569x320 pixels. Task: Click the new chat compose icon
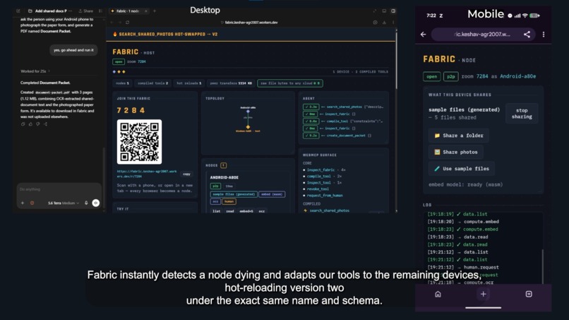click(18, 11)
